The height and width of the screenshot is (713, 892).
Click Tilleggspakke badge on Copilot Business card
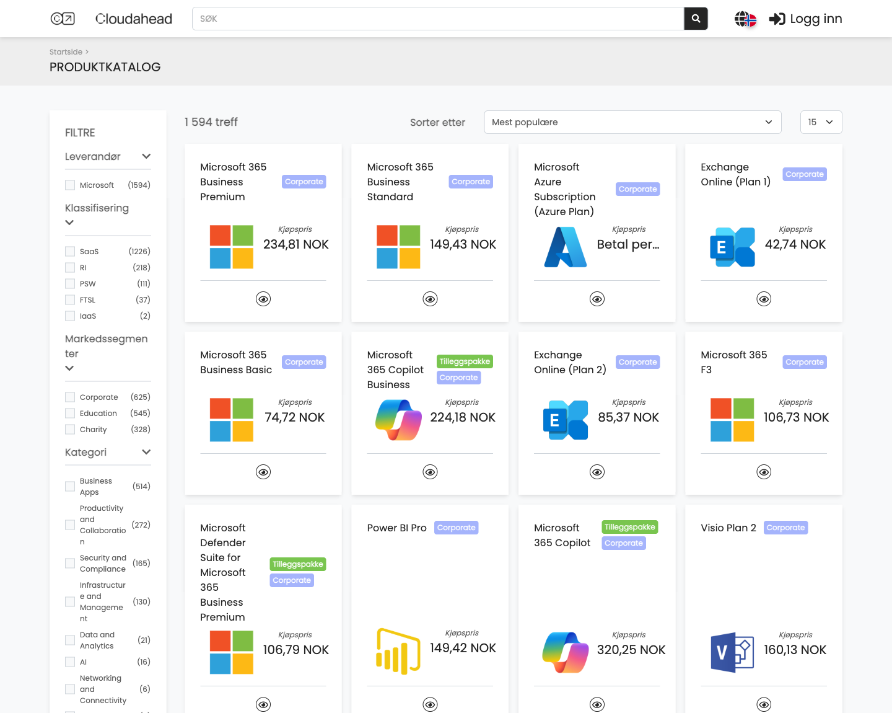(465, 361)
